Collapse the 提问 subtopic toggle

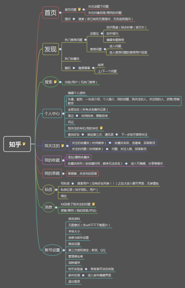pyautogui.click(x=74, y=19)
